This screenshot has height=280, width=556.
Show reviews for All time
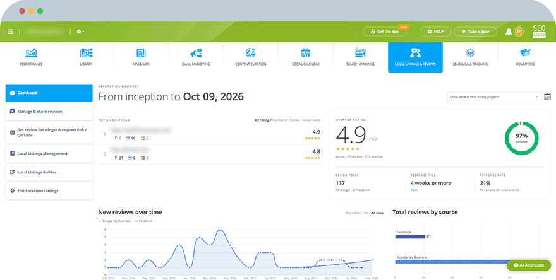coord(377,213)
